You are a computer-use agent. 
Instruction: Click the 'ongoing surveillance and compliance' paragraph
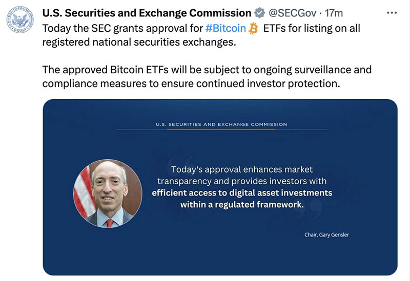coord(207,76)
